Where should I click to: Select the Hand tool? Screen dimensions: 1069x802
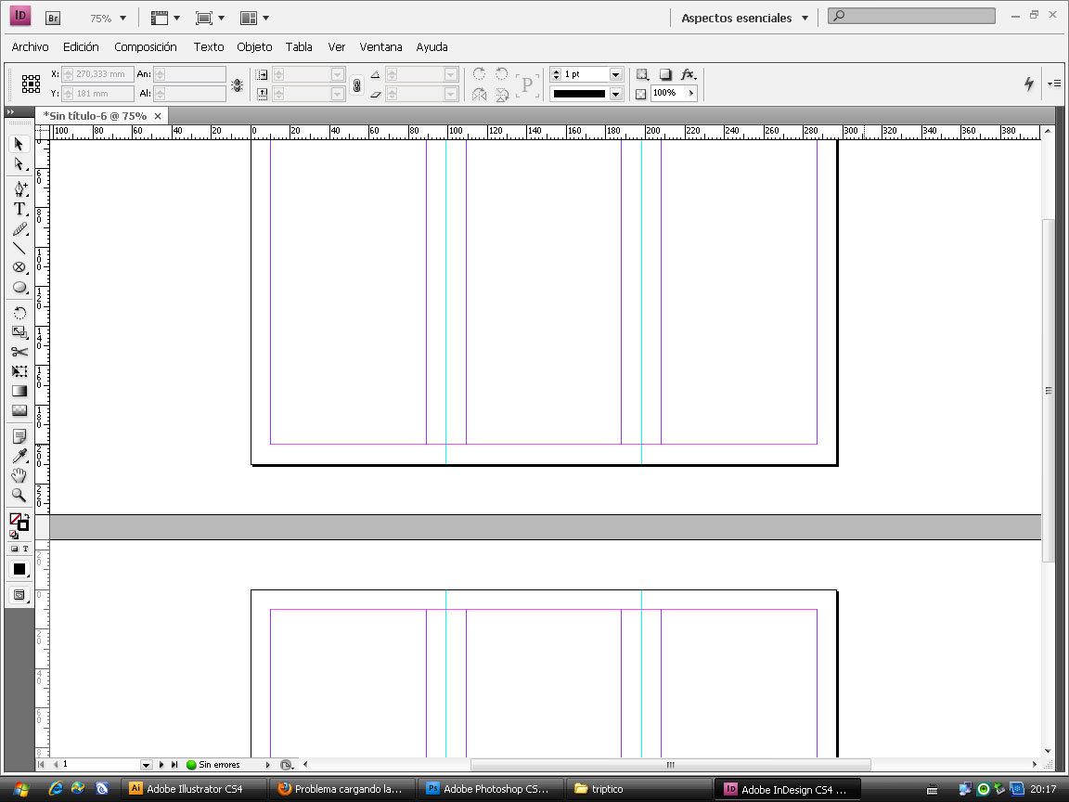(19, 475)
